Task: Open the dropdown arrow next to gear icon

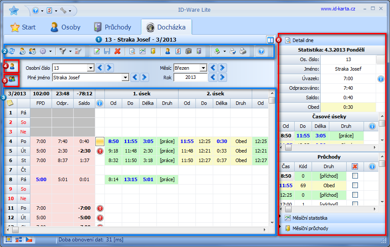Action: (x=50, y=52)
